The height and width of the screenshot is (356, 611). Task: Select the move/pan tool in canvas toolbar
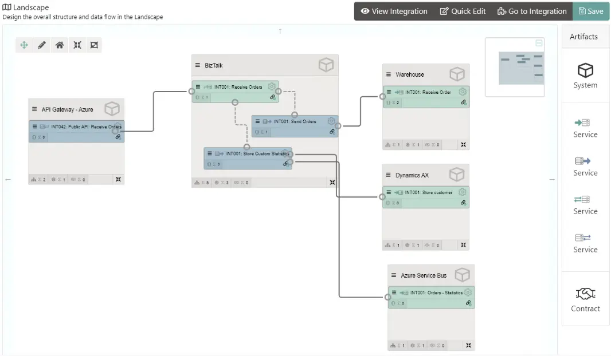pos(24,45)
